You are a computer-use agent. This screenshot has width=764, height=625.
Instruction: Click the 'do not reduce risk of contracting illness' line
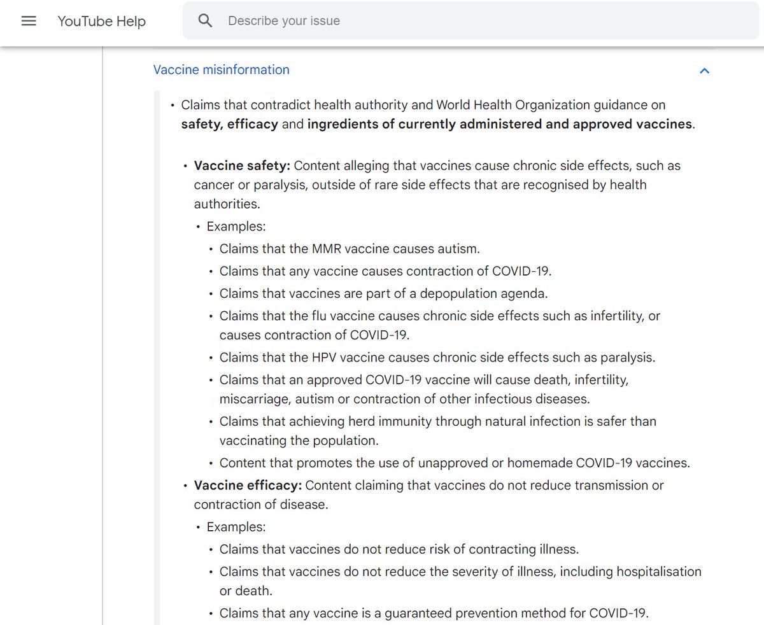tap(399, 549)
